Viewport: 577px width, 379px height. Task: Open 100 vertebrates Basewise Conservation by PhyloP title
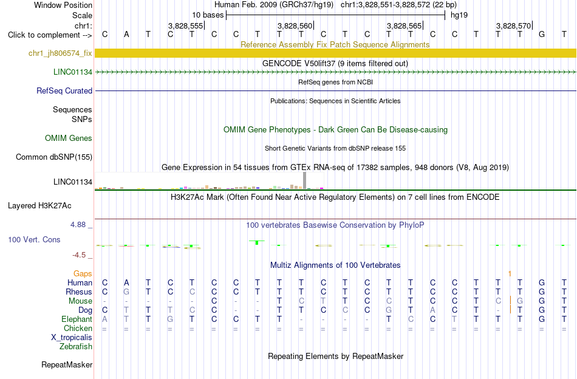335,225
